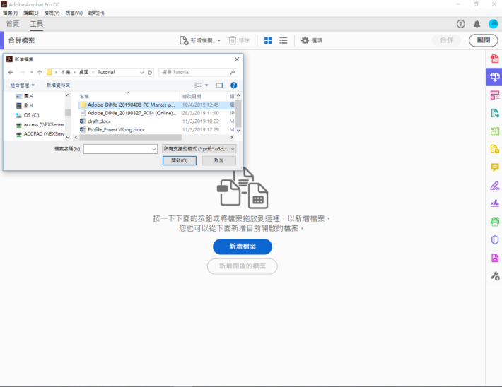
Task: Open the Create PDF tool in right sidebar
Action: pyautogui.click(x=495, y=59)
